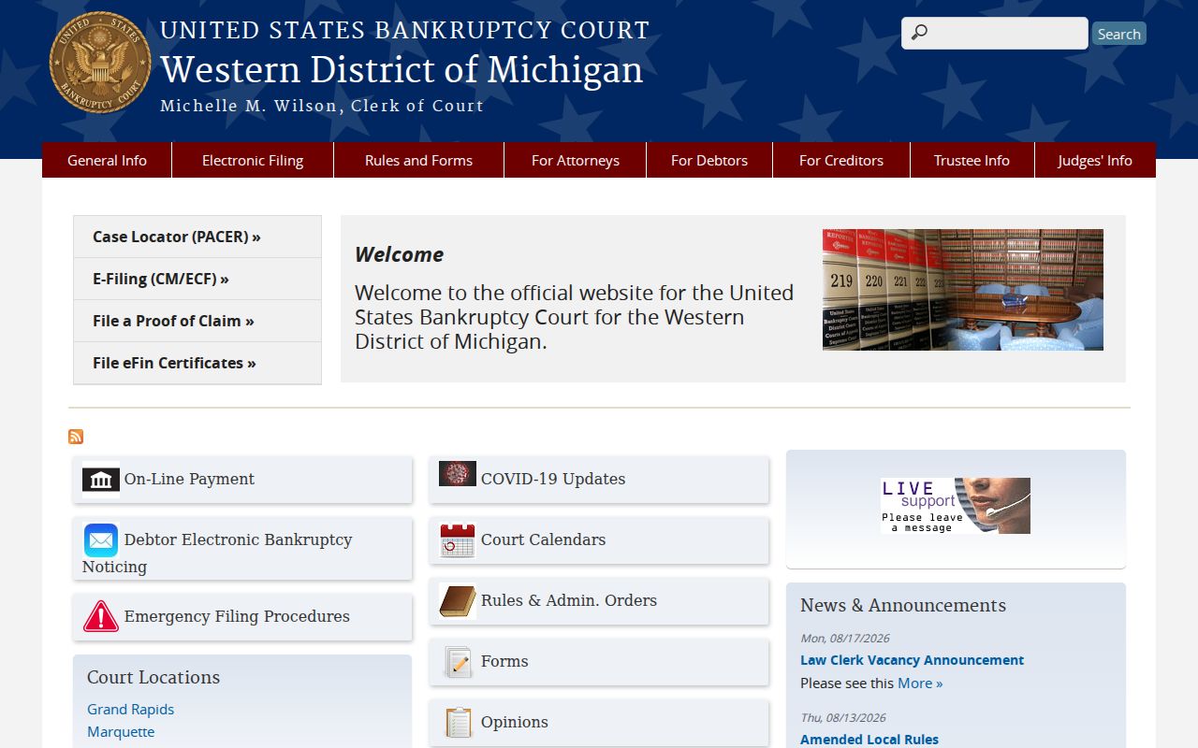1198x748 pixels.
Task: Click the red warning triangle icon
Action: click(101, 616)
